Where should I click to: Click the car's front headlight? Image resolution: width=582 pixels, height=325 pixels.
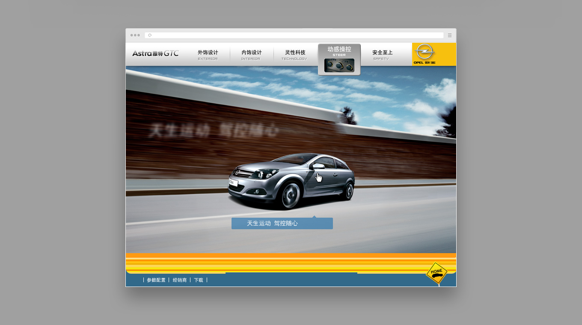coord(261,174)
